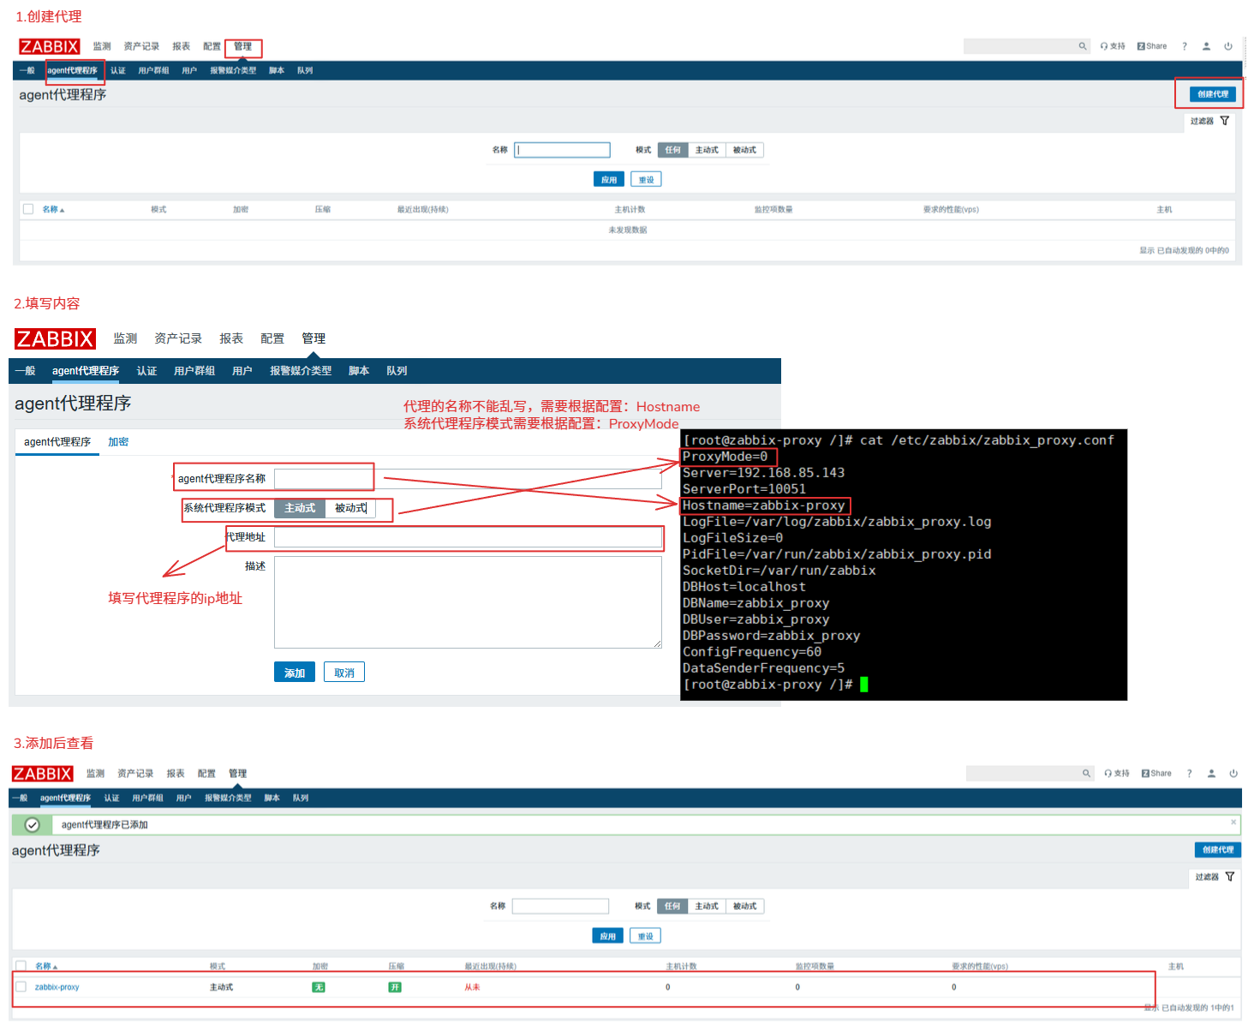This screenshot has width=1254, height=1029.
Task: Click the green 开 compression badge for zabbix-proxy
Action: [395, 987]
